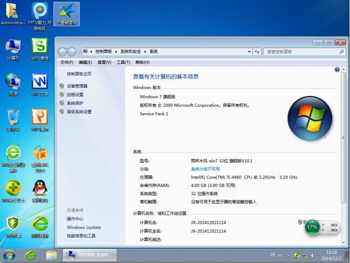
Task: Click the network tray icon
Action: (305, 255)
